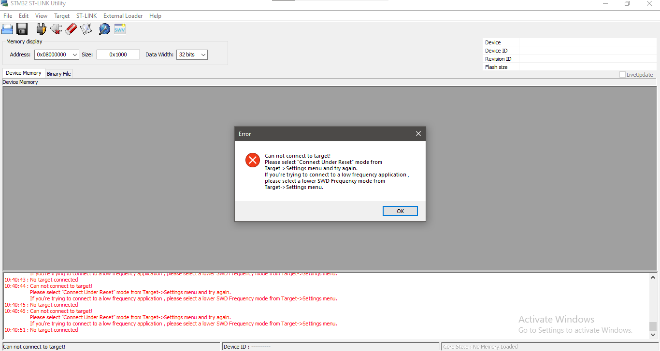Click the 'Memory display' group label
The image size is (660, 351).
point(24,41)
